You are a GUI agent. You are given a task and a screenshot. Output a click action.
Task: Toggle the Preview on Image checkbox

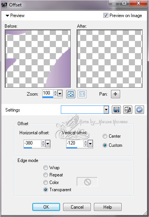click(x=106, y=15)
